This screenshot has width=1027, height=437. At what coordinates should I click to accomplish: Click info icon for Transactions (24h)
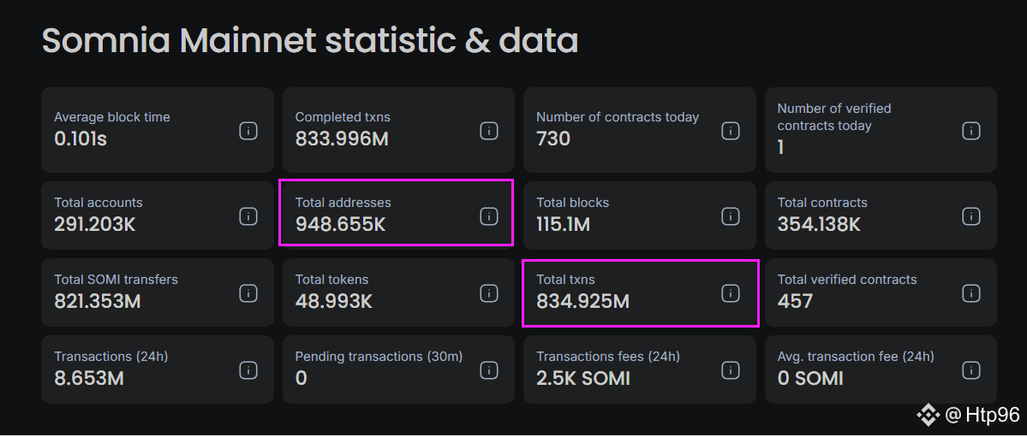(248, 370)
